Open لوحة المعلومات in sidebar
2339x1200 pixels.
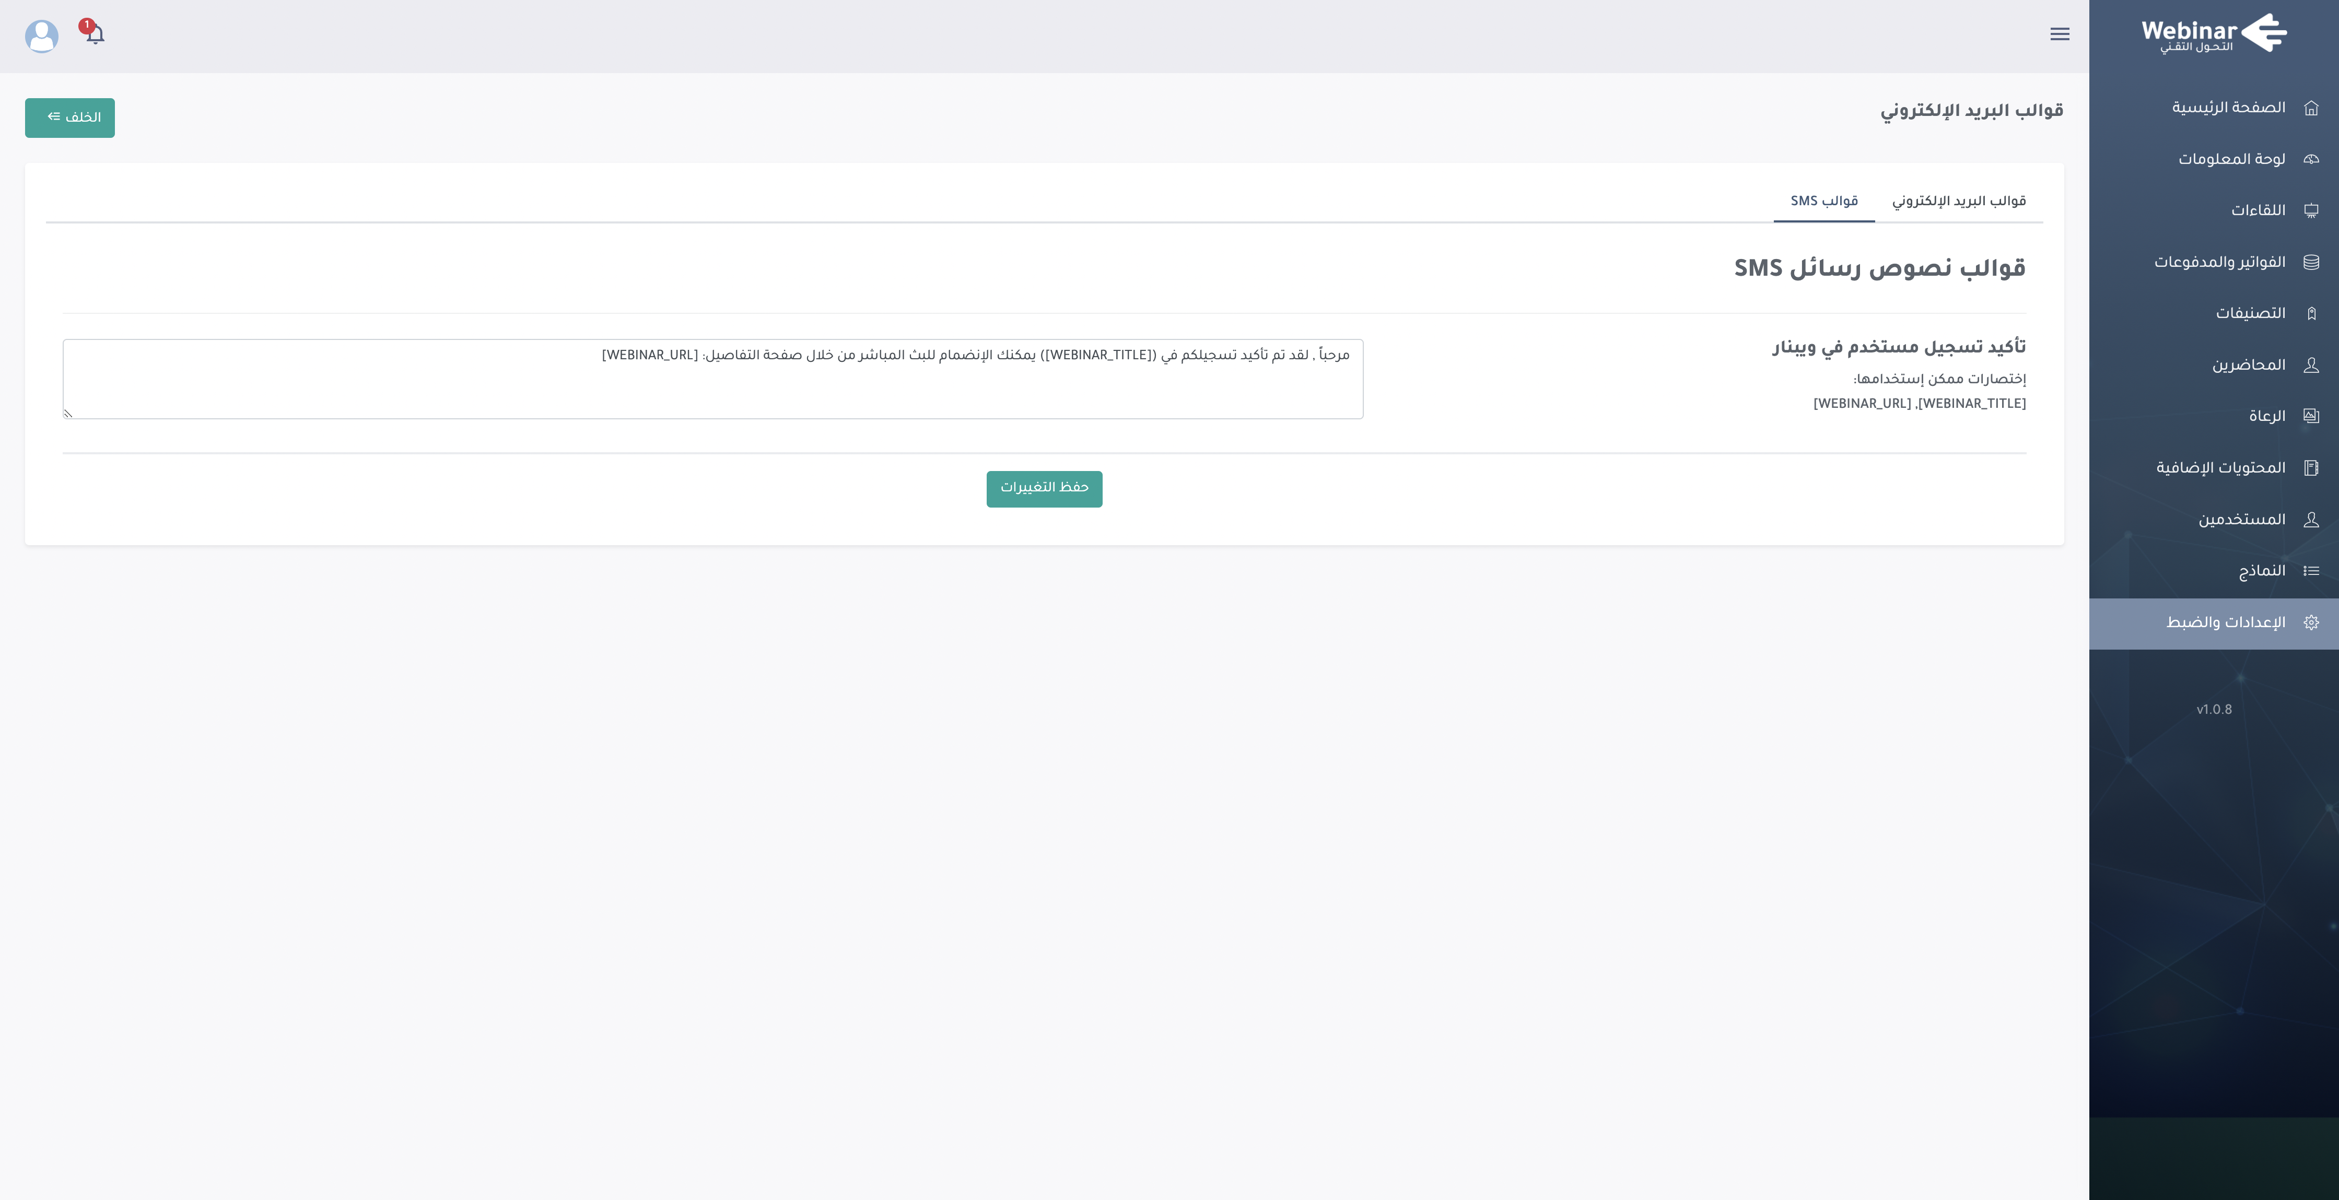point(2214,159)
